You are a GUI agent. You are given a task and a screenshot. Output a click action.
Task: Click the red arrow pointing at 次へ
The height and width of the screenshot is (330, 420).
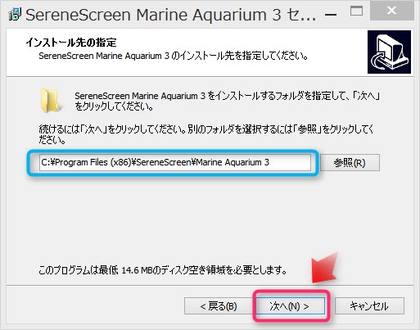[x=325, y=269]
